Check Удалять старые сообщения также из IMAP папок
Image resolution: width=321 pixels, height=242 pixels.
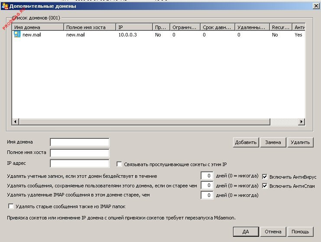[11, 206]
